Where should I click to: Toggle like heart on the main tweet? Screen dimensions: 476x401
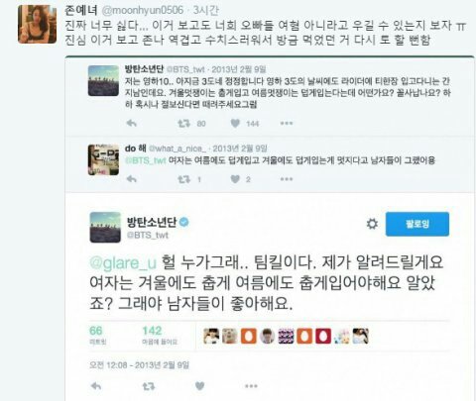199,386
